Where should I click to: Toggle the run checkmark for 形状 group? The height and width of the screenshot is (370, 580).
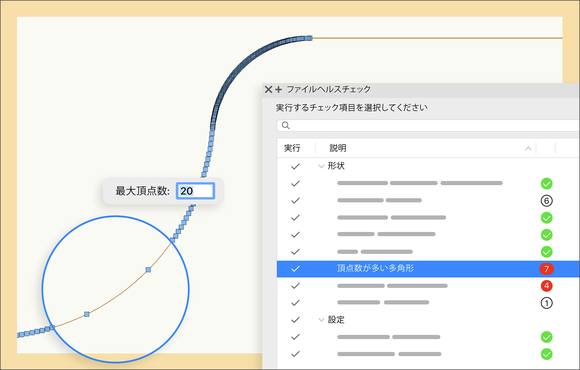coord(295,166)
